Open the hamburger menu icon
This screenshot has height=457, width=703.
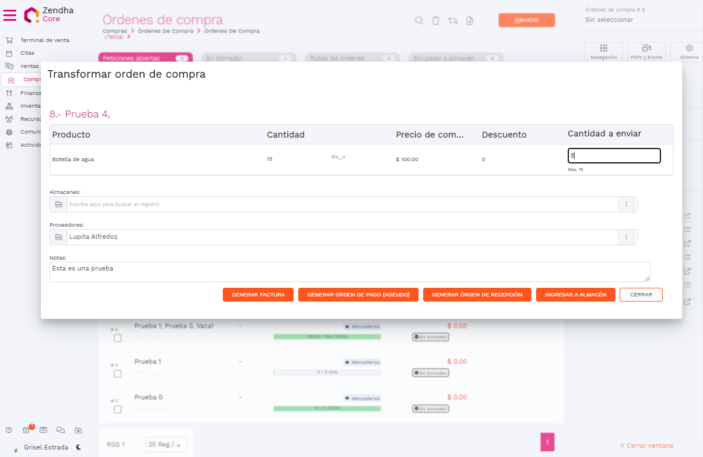pos(10,15)
